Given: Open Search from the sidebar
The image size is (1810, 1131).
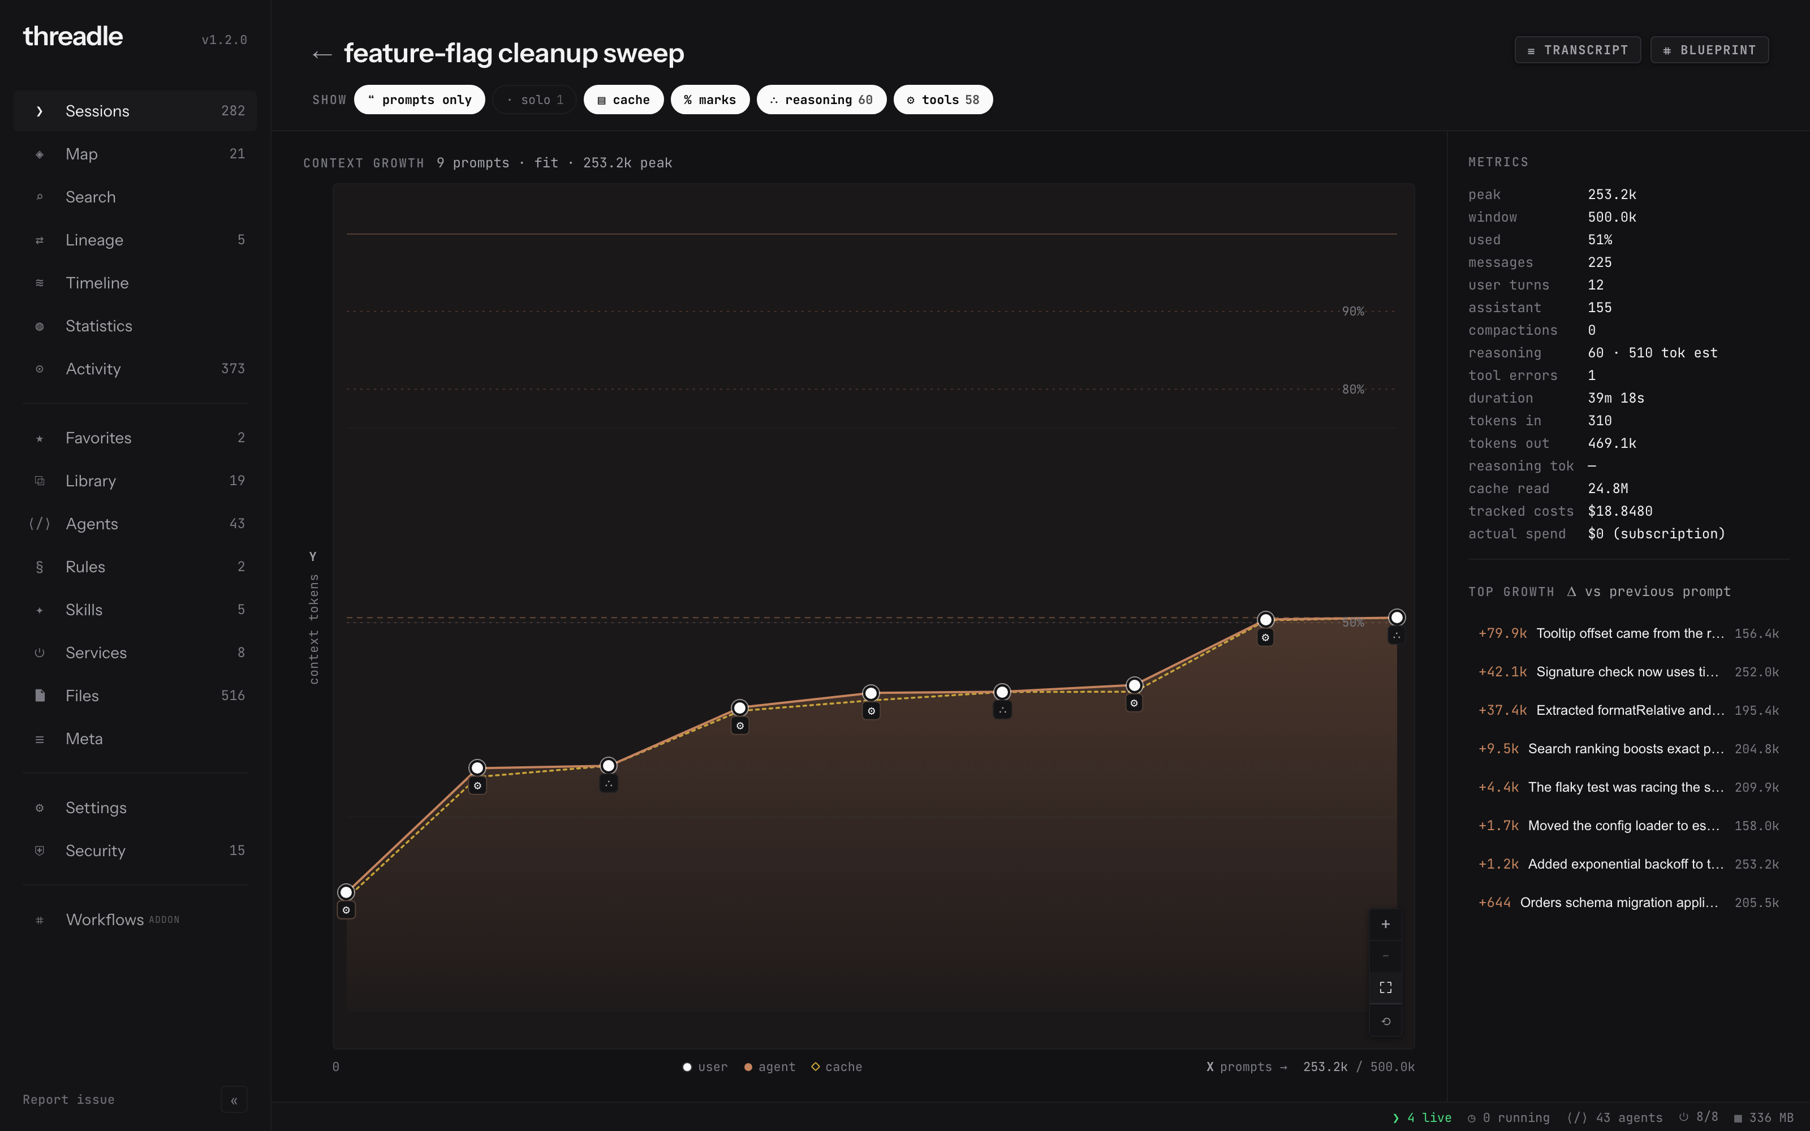Looking at the screenshot, I should (x=135, y=197).
